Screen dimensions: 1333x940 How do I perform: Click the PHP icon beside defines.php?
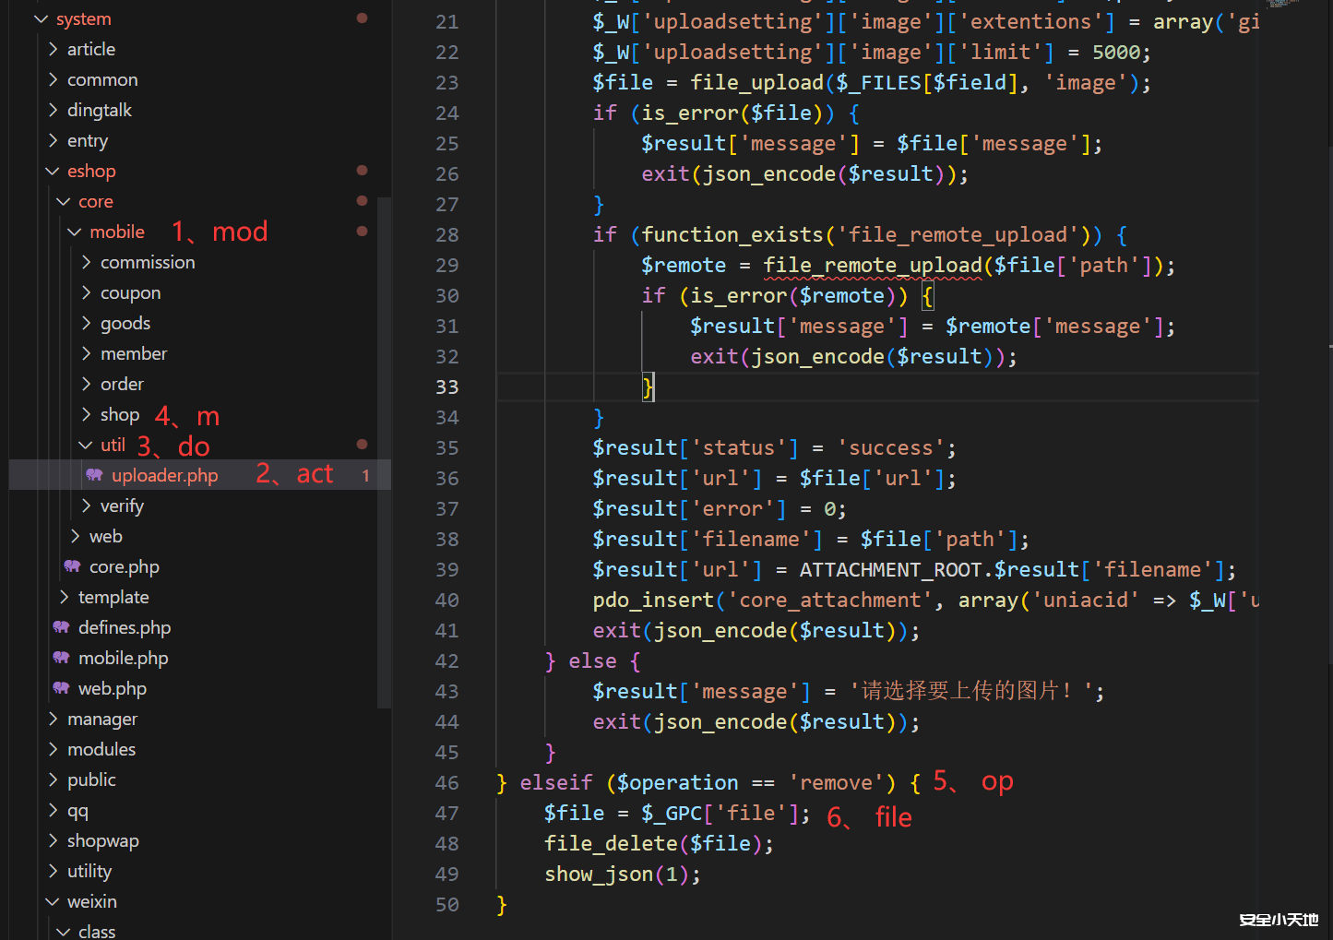61,627
